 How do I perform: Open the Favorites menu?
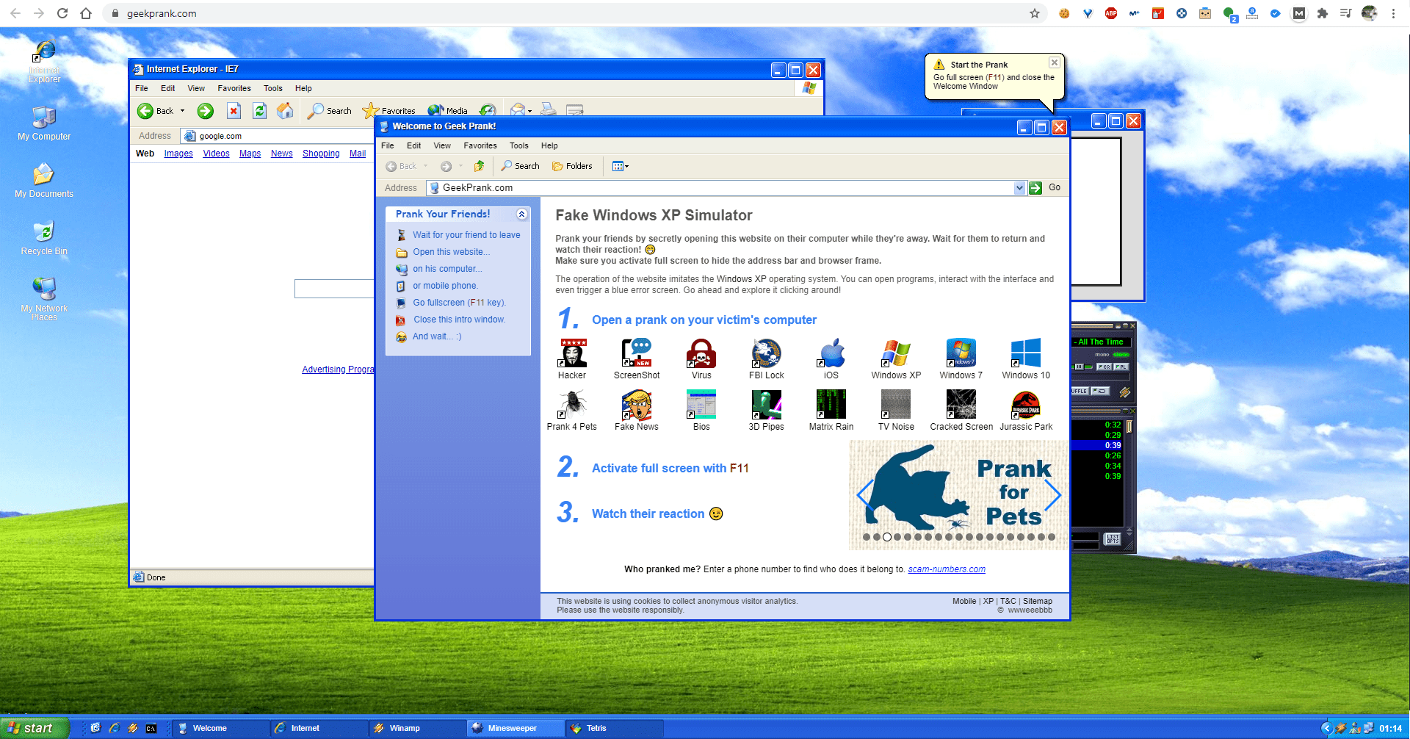pos(480,145)
